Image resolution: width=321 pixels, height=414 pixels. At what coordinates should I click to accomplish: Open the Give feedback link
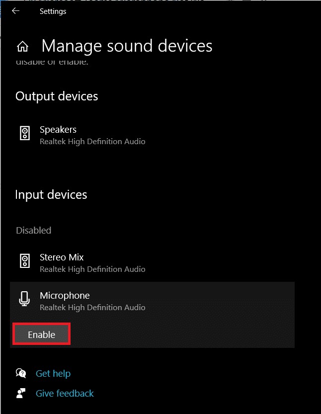[65, 393]
